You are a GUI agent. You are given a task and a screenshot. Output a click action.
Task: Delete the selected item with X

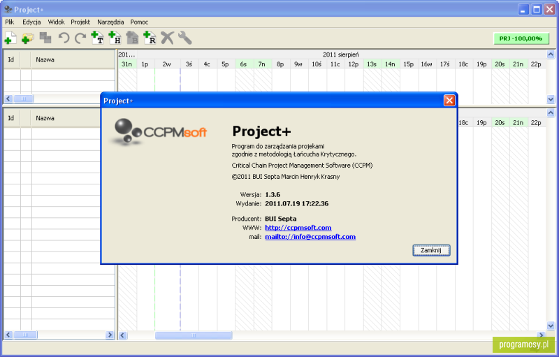click(167, 38)
